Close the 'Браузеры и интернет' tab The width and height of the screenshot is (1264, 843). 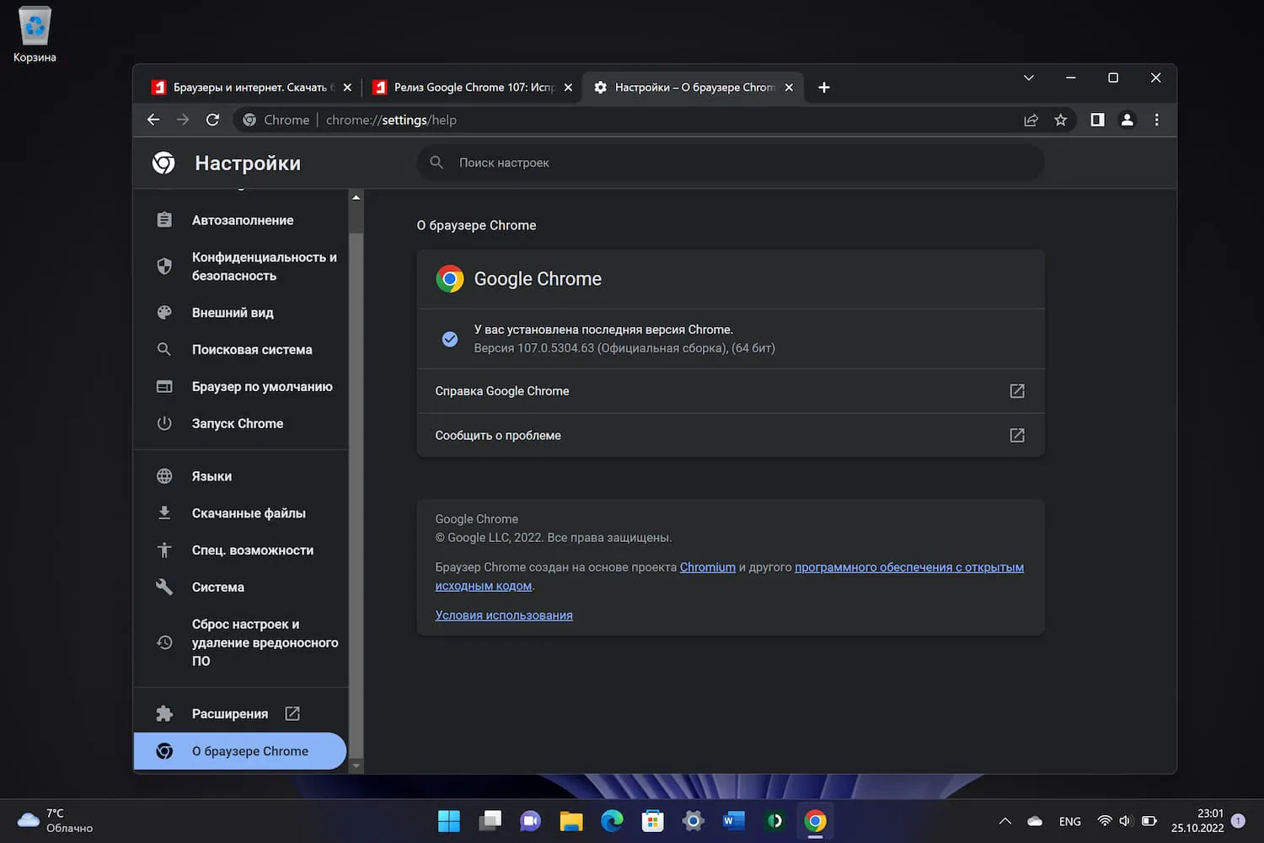(x=347, y=87)
